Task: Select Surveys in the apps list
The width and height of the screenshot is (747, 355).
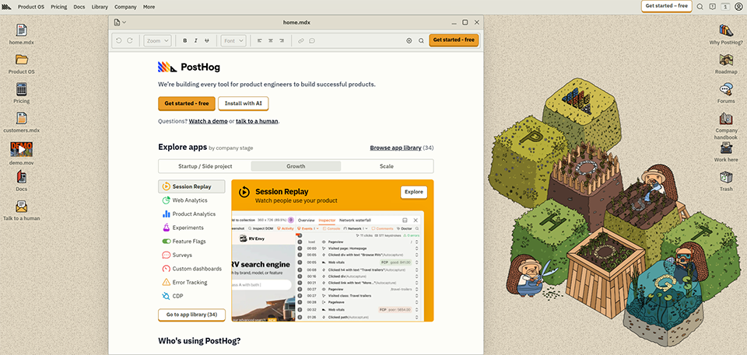Action: coord(191,255)
